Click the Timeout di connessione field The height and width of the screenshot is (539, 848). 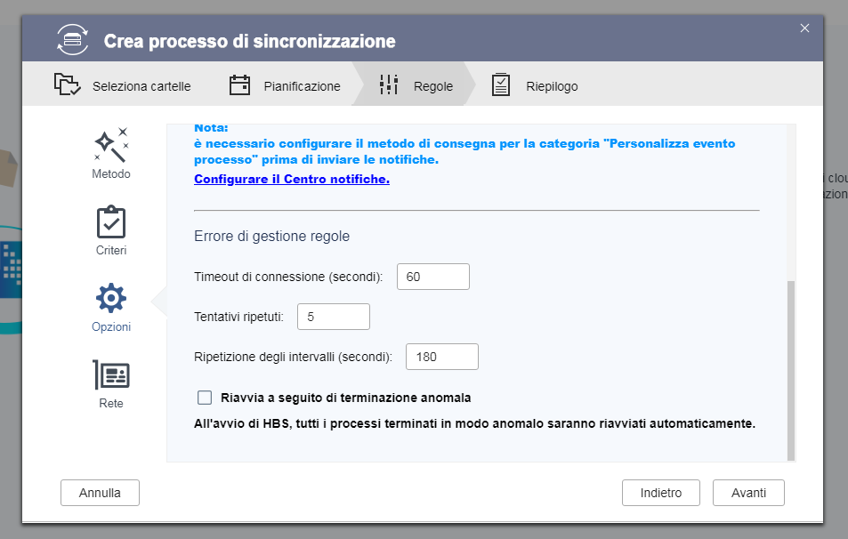point(432,277)
